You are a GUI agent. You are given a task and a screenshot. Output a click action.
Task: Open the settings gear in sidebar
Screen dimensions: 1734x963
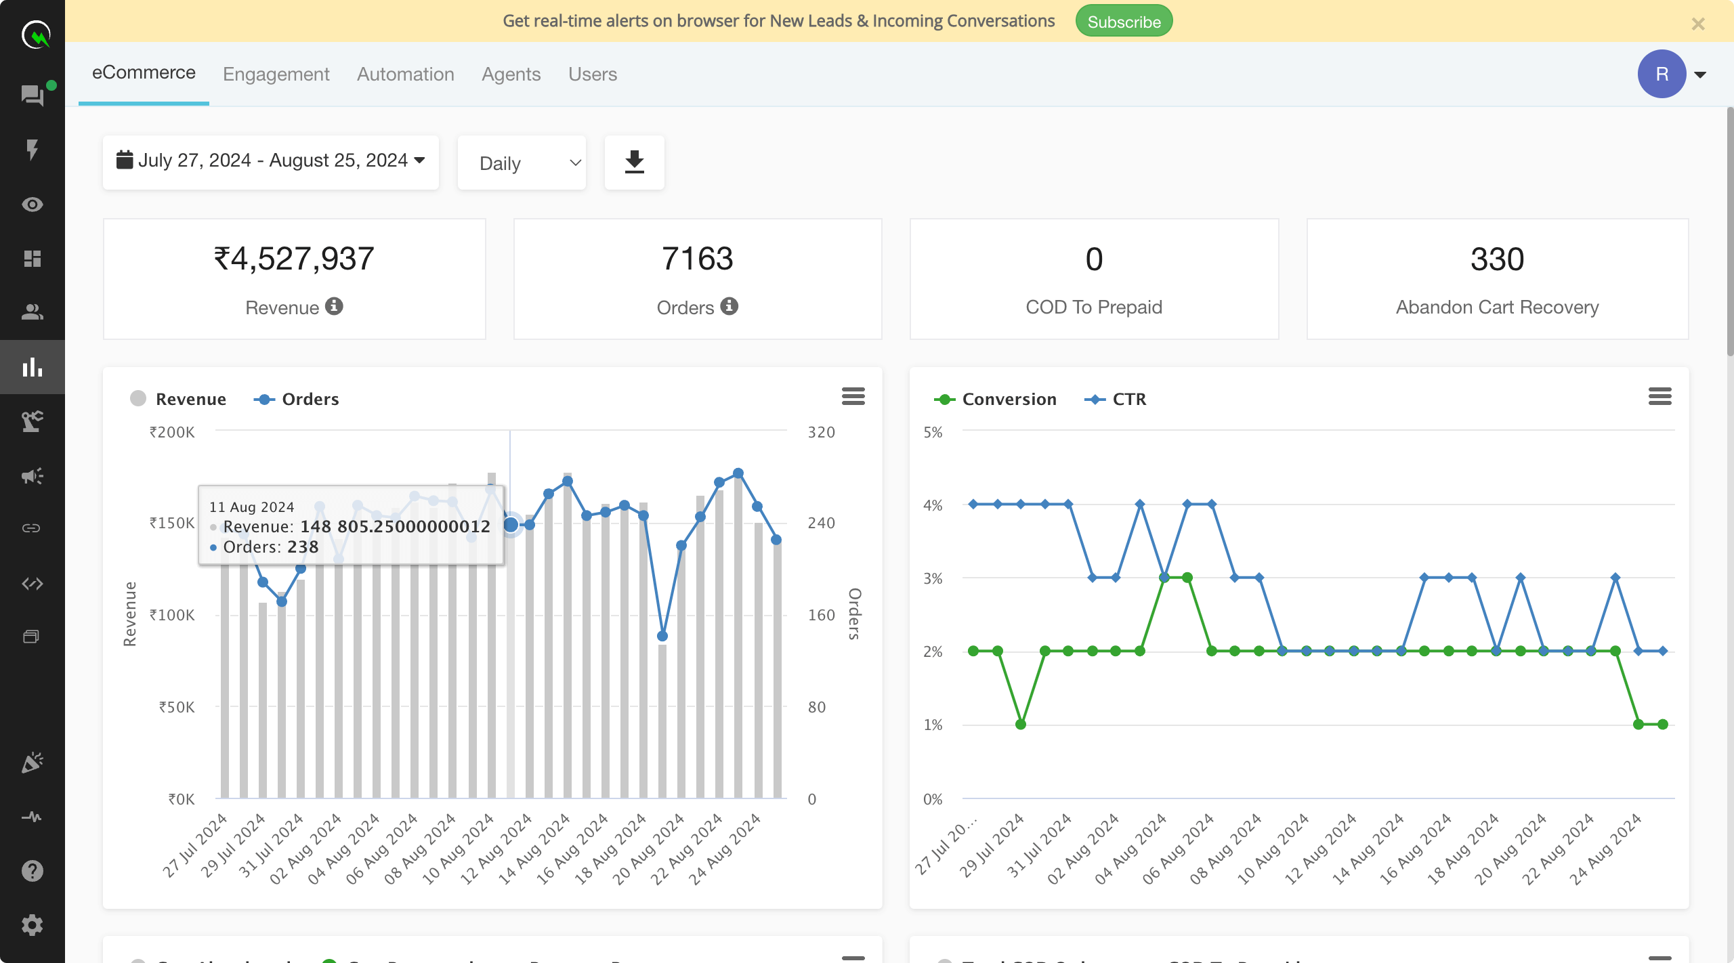click(x=33, y=925)
